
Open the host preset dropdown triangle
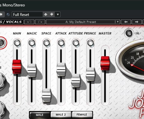coord(58,14)
